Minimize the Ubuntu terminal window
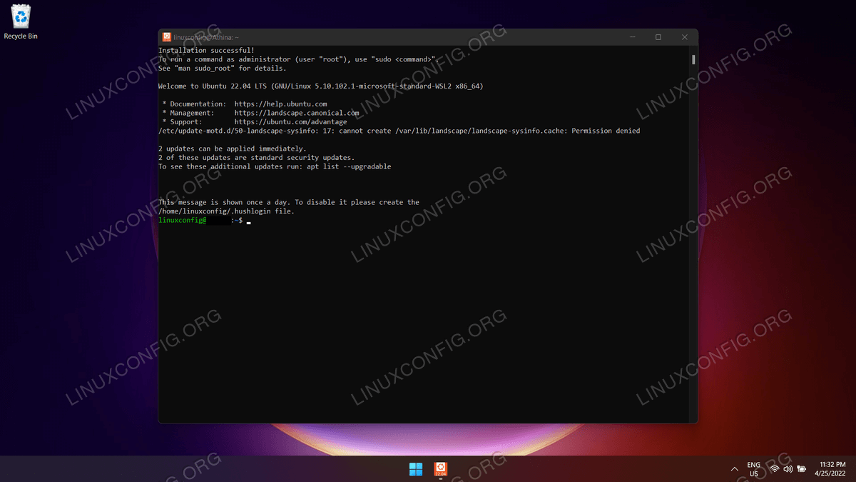The image size is (856, 482). tap(632, 37)
